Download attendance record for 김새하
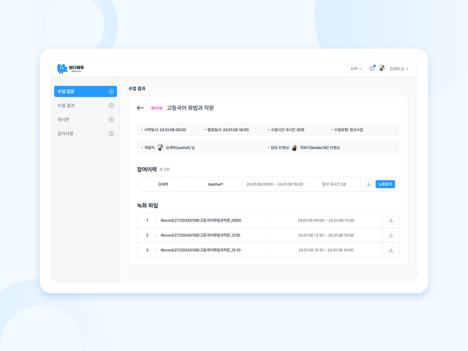 [x=369, y=184]
